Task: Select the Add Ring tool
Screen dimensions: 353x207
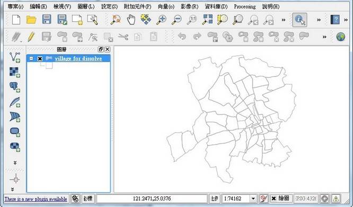Action: point(243,37)
